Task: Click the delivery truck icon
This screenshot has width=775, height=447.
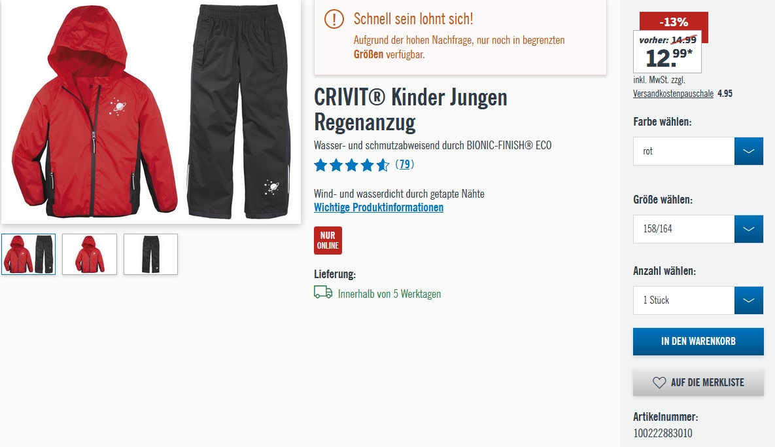Action: 323,293
